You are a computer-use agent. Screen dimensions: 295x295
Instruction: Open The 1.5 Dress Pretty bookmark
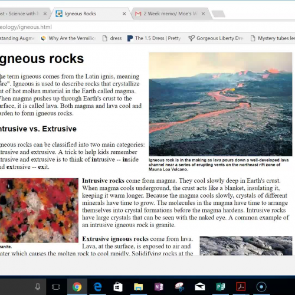click(x=154, y=38)
